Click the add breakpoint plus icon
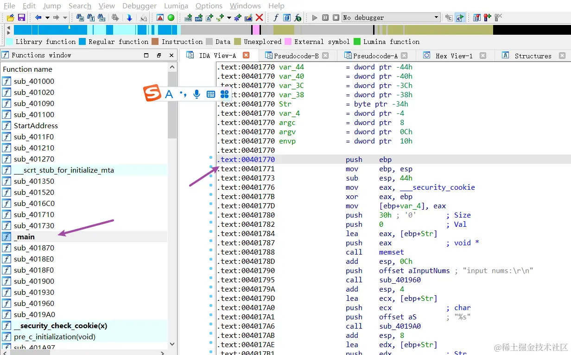Screen dimensions: 571x355 [x=488, y=18]
